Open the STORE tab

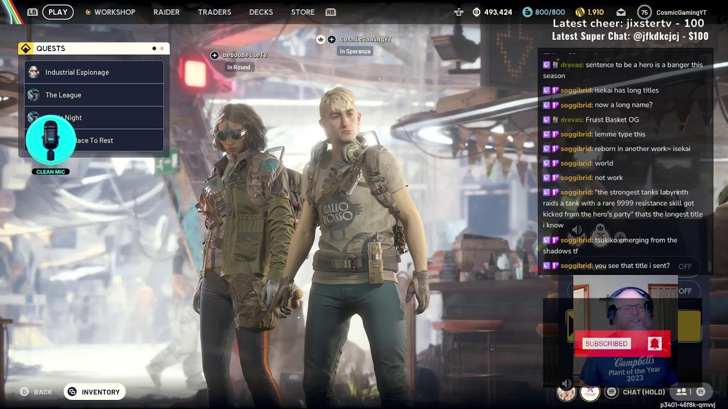click(303, 12)
